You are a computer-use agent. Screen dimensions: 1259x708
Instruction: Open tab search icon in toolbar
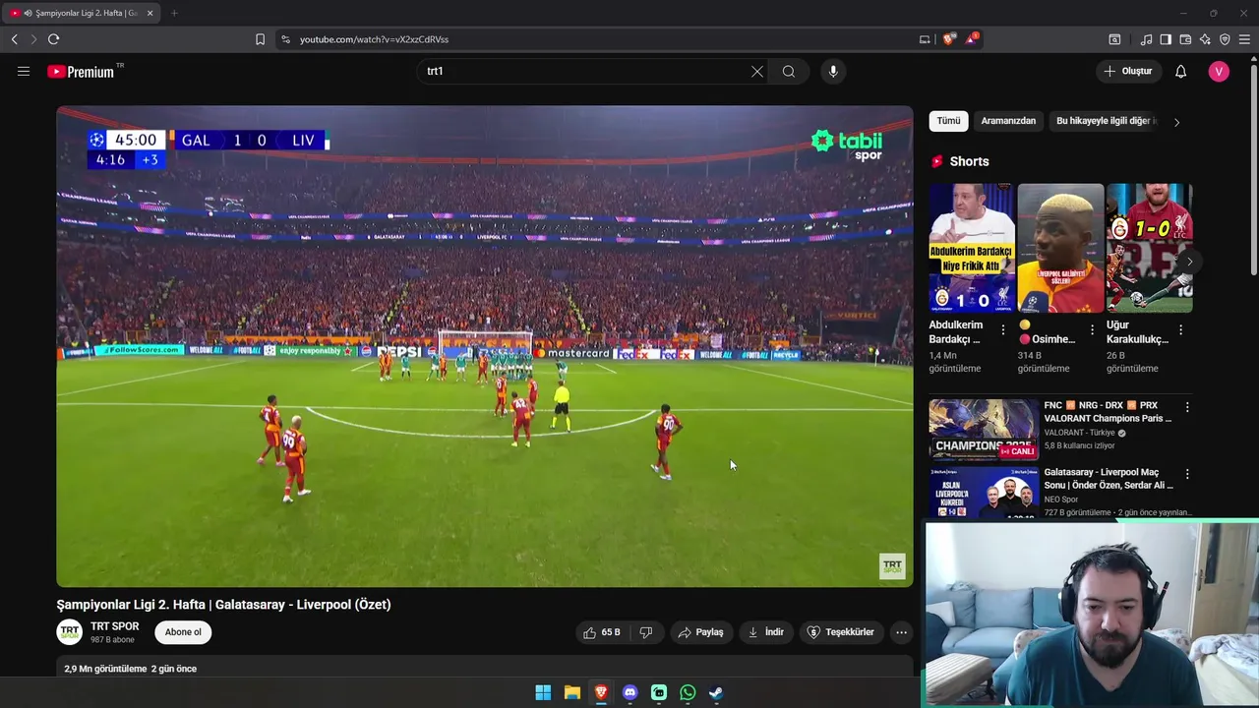click(x=1114, y=39)
